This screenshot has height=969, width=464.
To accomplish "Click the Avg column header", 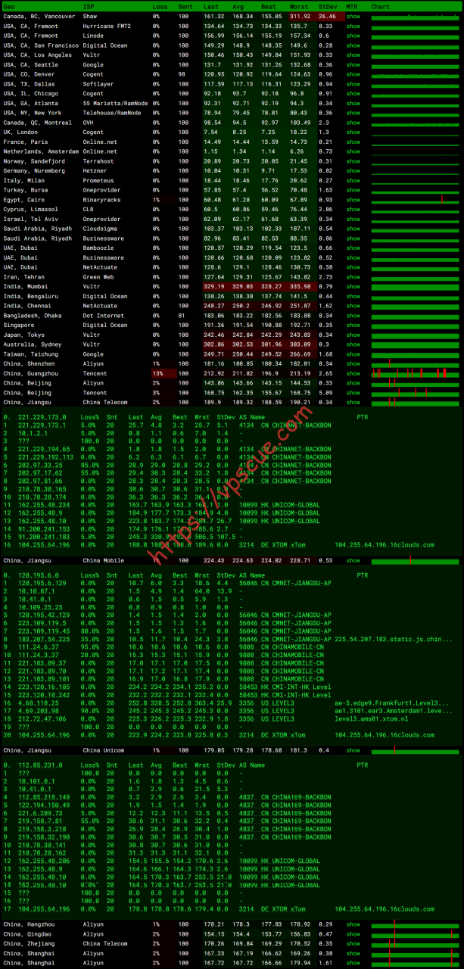I will coord(238,6).
